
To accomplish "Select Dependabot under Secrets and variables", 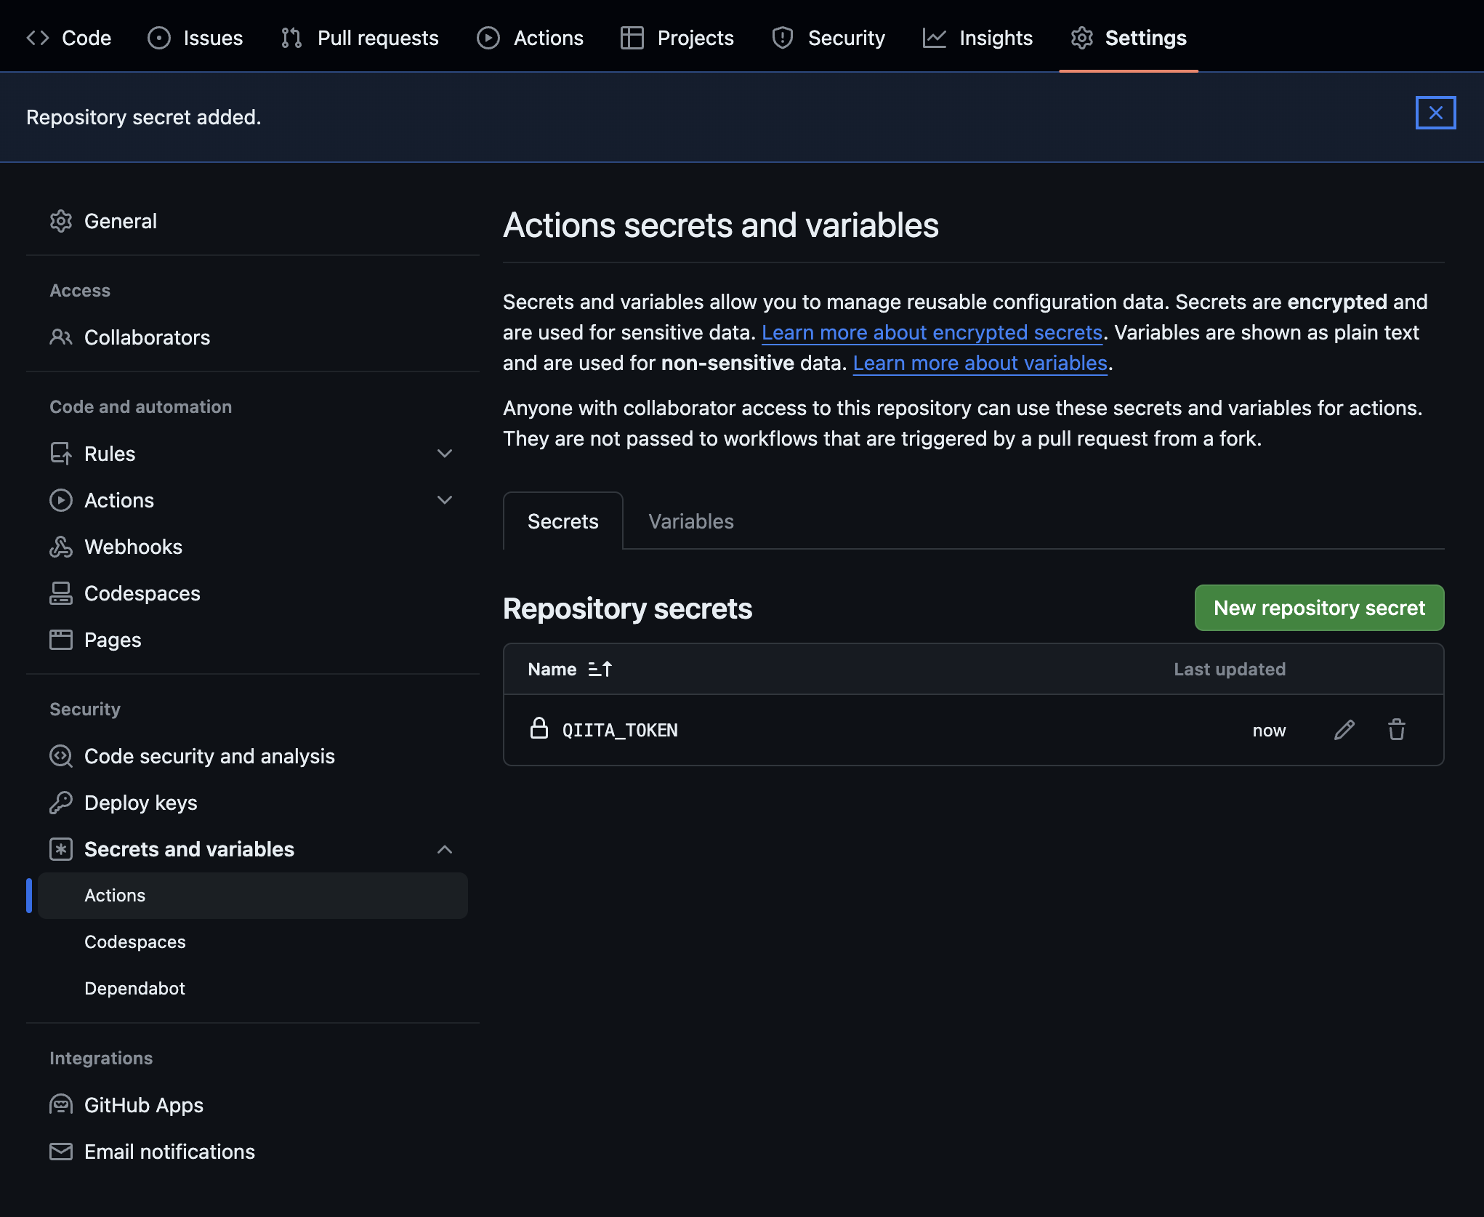I will [x=134, y=989].
